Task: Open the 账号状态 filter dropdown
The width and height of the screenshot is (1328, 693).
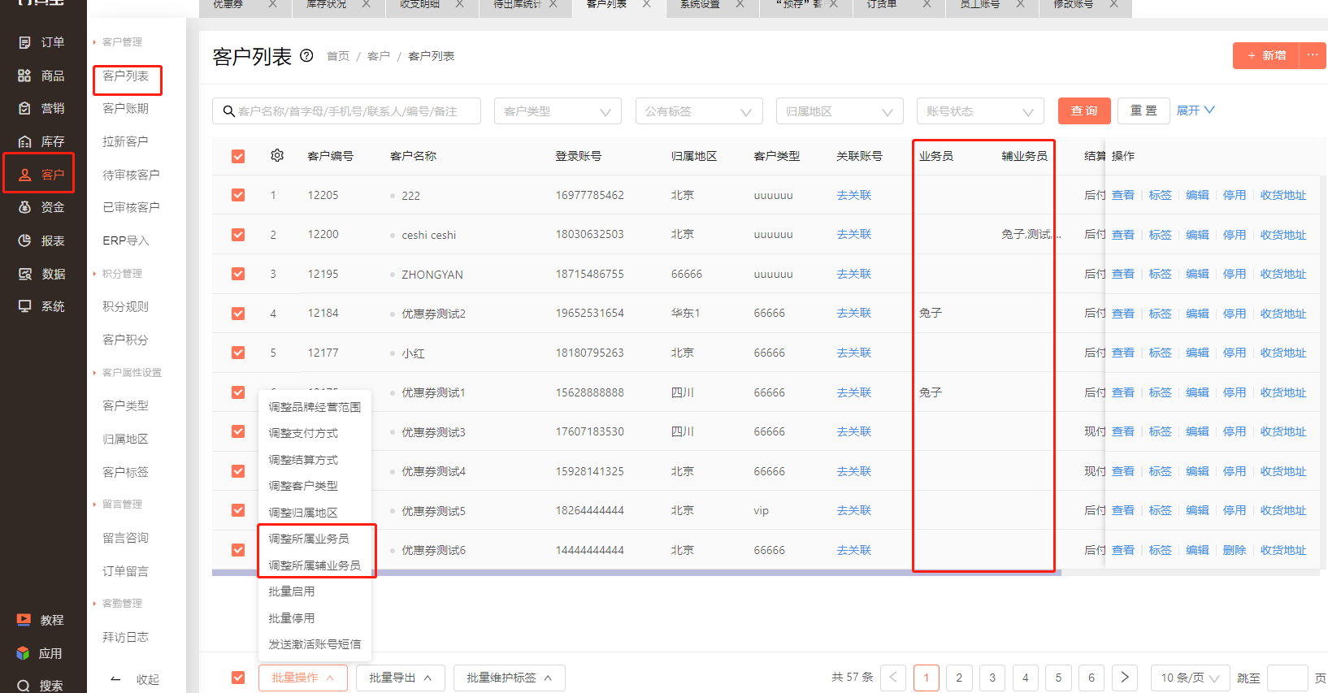Action: tap(980, 111)
